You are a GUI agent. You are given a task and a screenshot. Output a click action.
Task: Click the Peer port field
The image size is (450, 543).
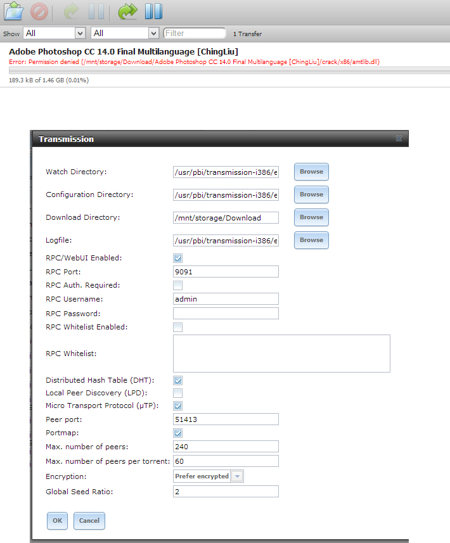tap(226, 419)
